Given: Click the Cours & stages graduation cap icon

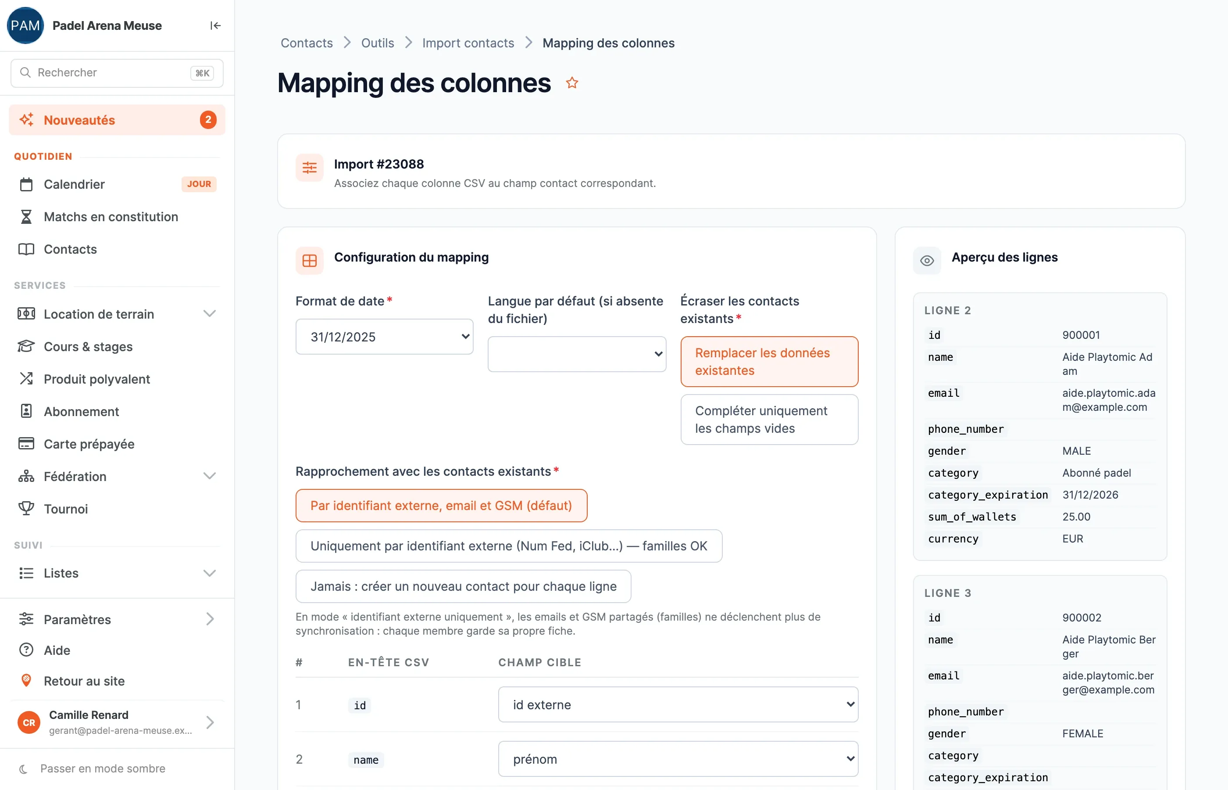Looking at the screenshot, I should (26, 346).
